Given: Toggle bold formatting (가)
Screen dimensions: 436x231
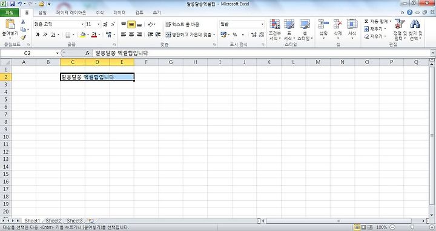Looking at the screenshot, I should 38,34.
